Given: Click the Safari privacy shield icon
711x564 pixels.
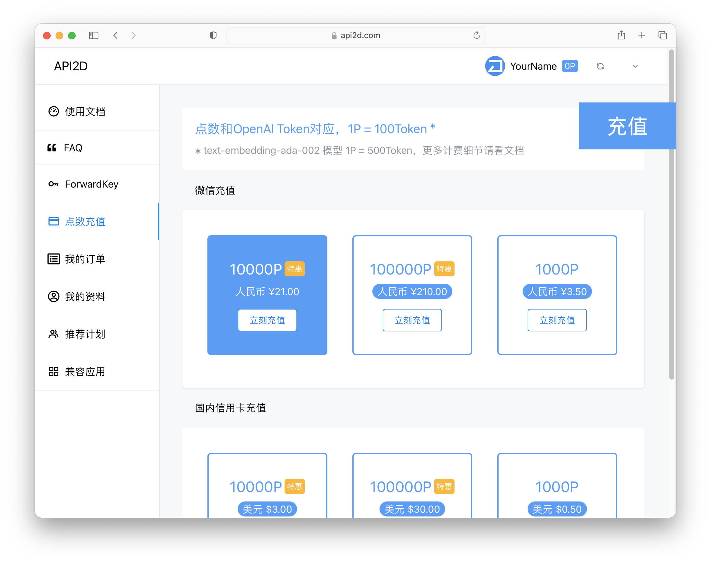Looking at the screenshot, I should click(213, 35).
